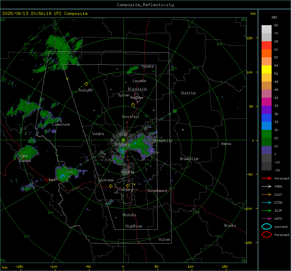Pick the purple 36-39 dBZ color swatch

tap(266, 110)
